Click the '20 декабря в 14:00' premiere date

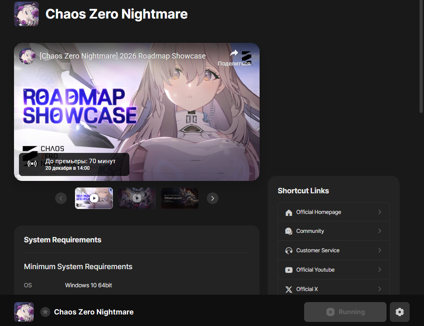click(x=67, y=168)
